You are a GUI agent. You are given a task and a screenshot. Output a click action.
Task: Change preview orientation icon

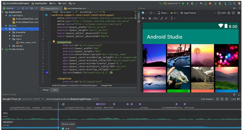pyautogui.click(x=151, y=13)
